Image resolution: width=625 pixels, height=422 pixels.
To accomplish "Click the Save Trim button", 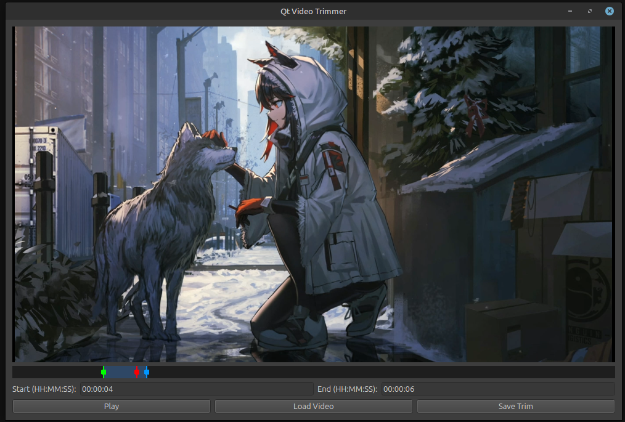I will click(x=515, y=406).
